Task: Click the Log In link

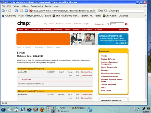Action: [86, 24]
